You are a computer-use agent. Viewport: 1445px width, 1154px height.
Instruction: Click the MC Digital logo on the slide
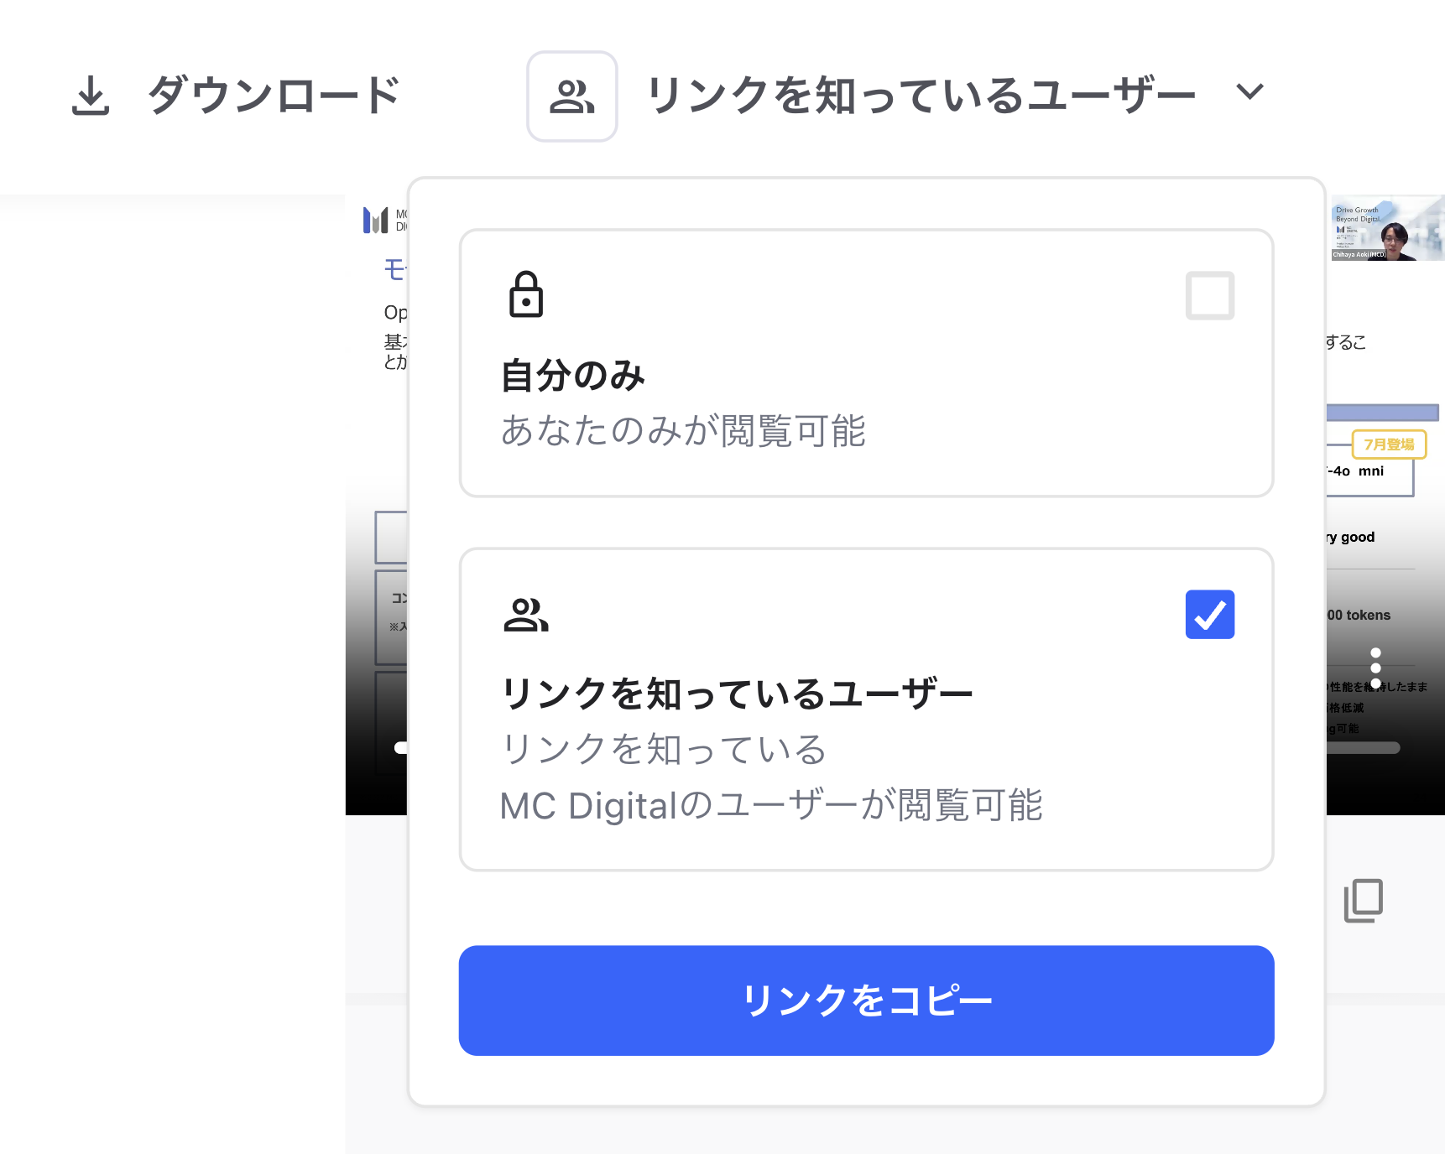coord(376,220)
